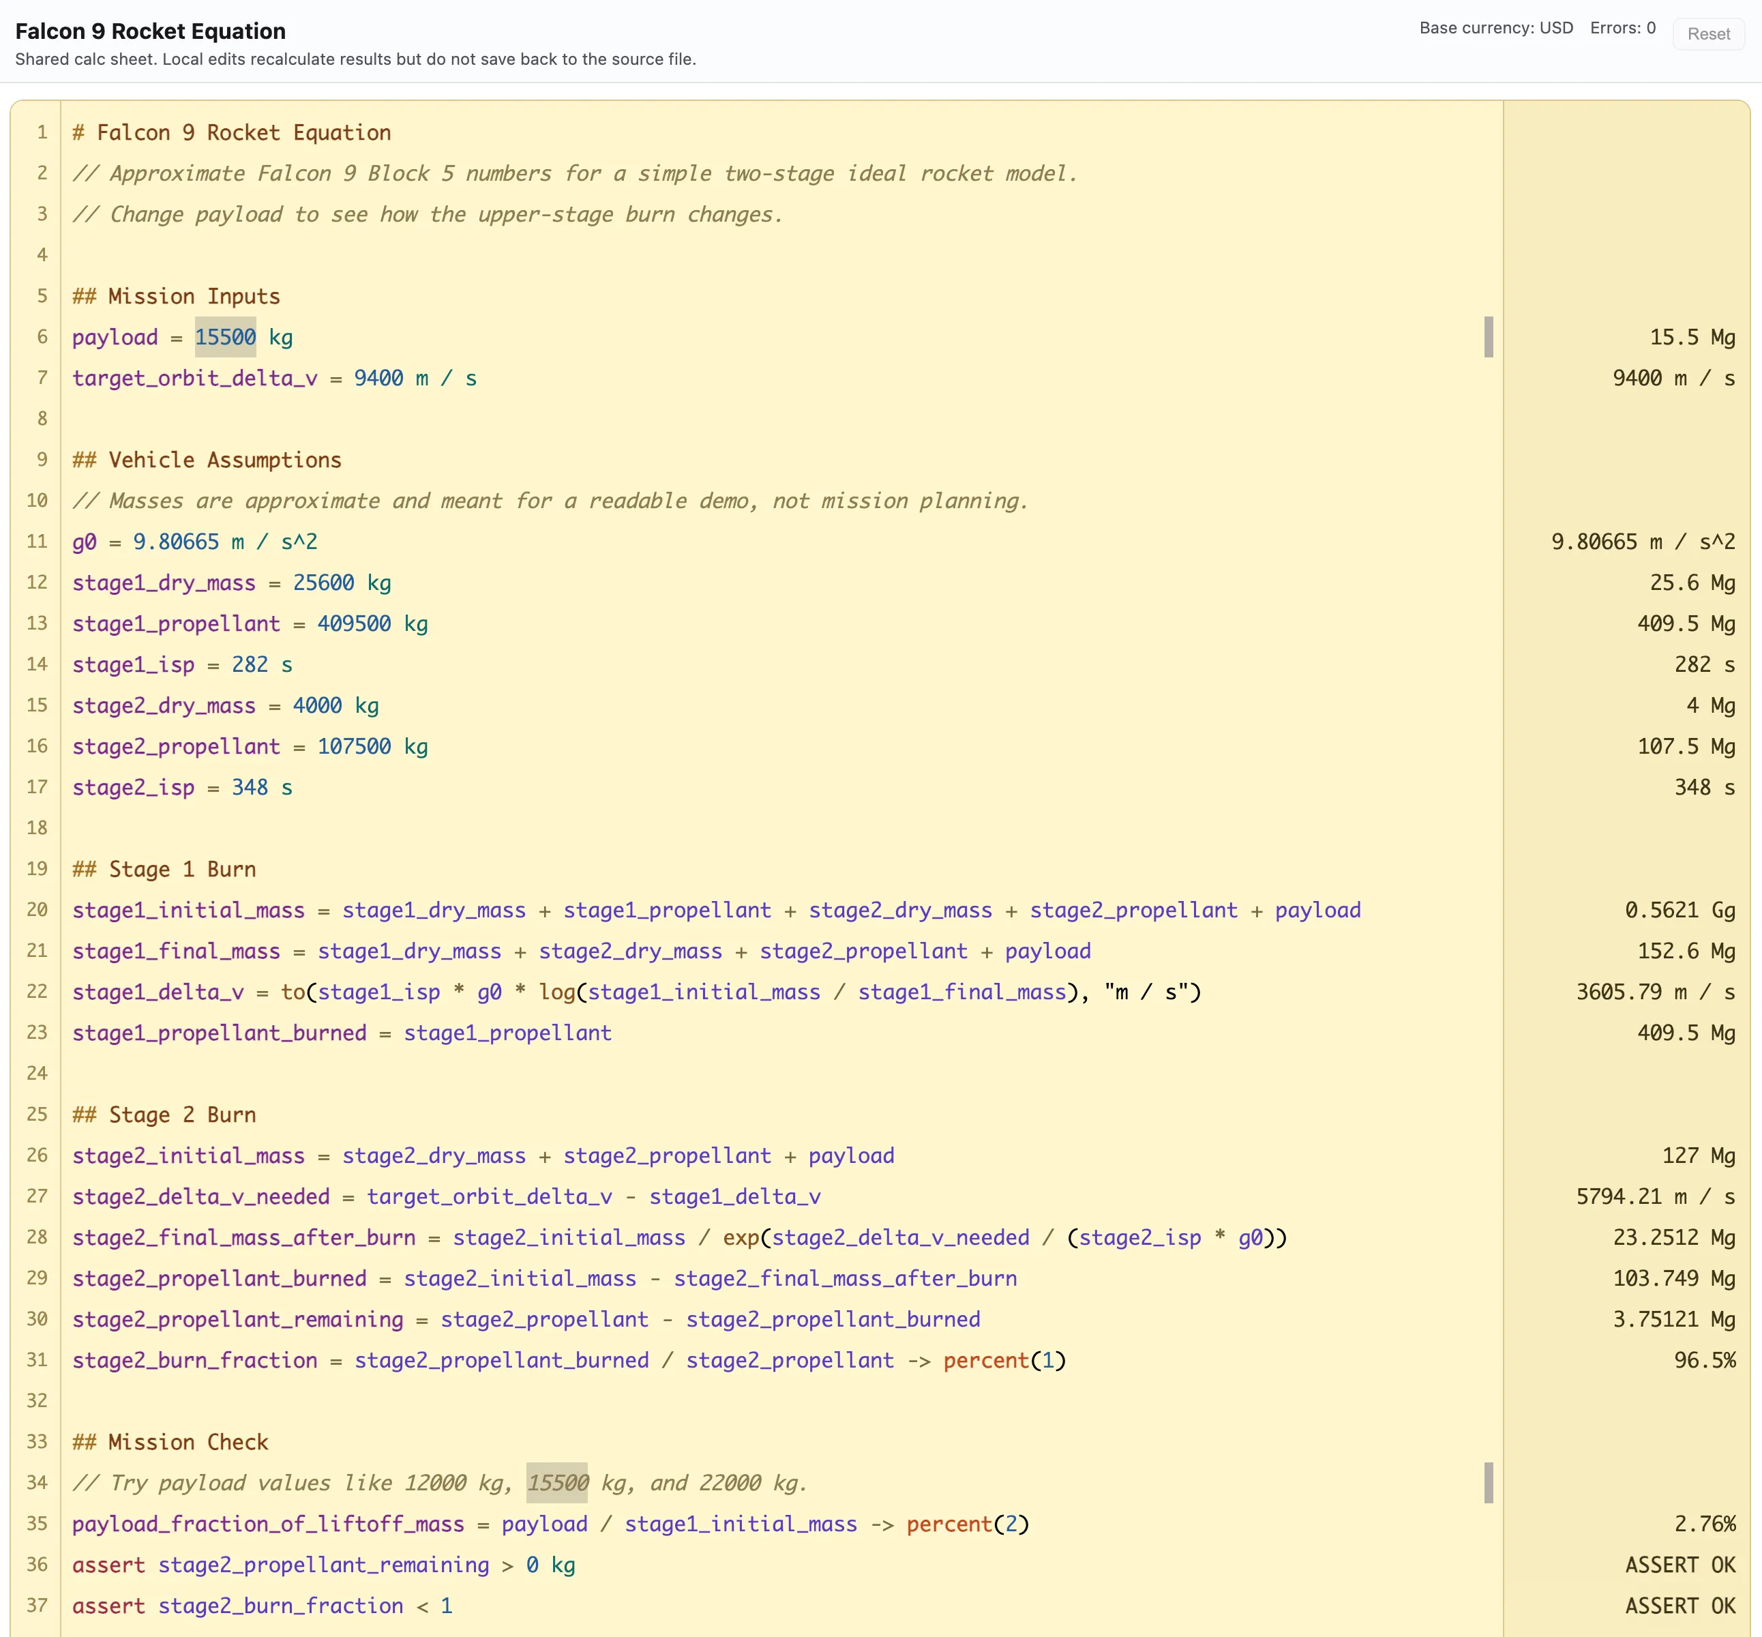Click the g0 value 9.80665
The image size is (1762, 1637).
coord(175,542)
